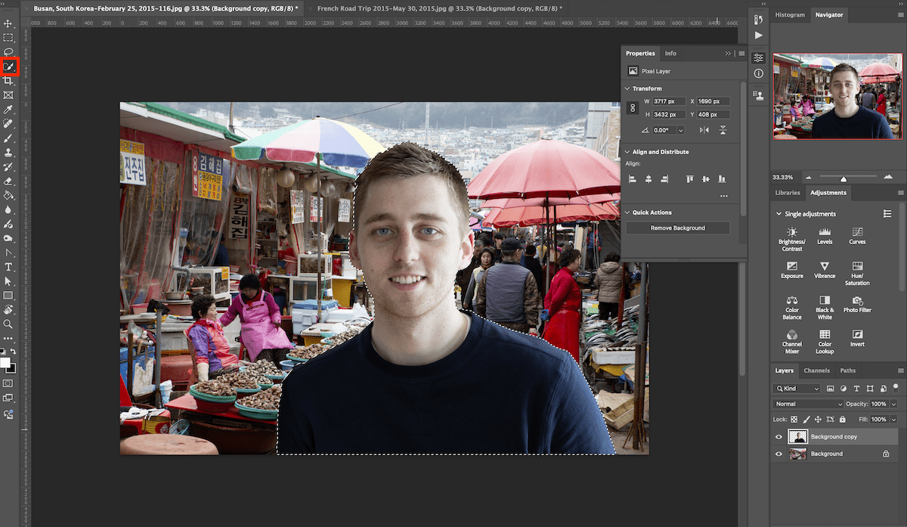Select the Zoom tool
This screenshot has height=527, width=907.
10,324
